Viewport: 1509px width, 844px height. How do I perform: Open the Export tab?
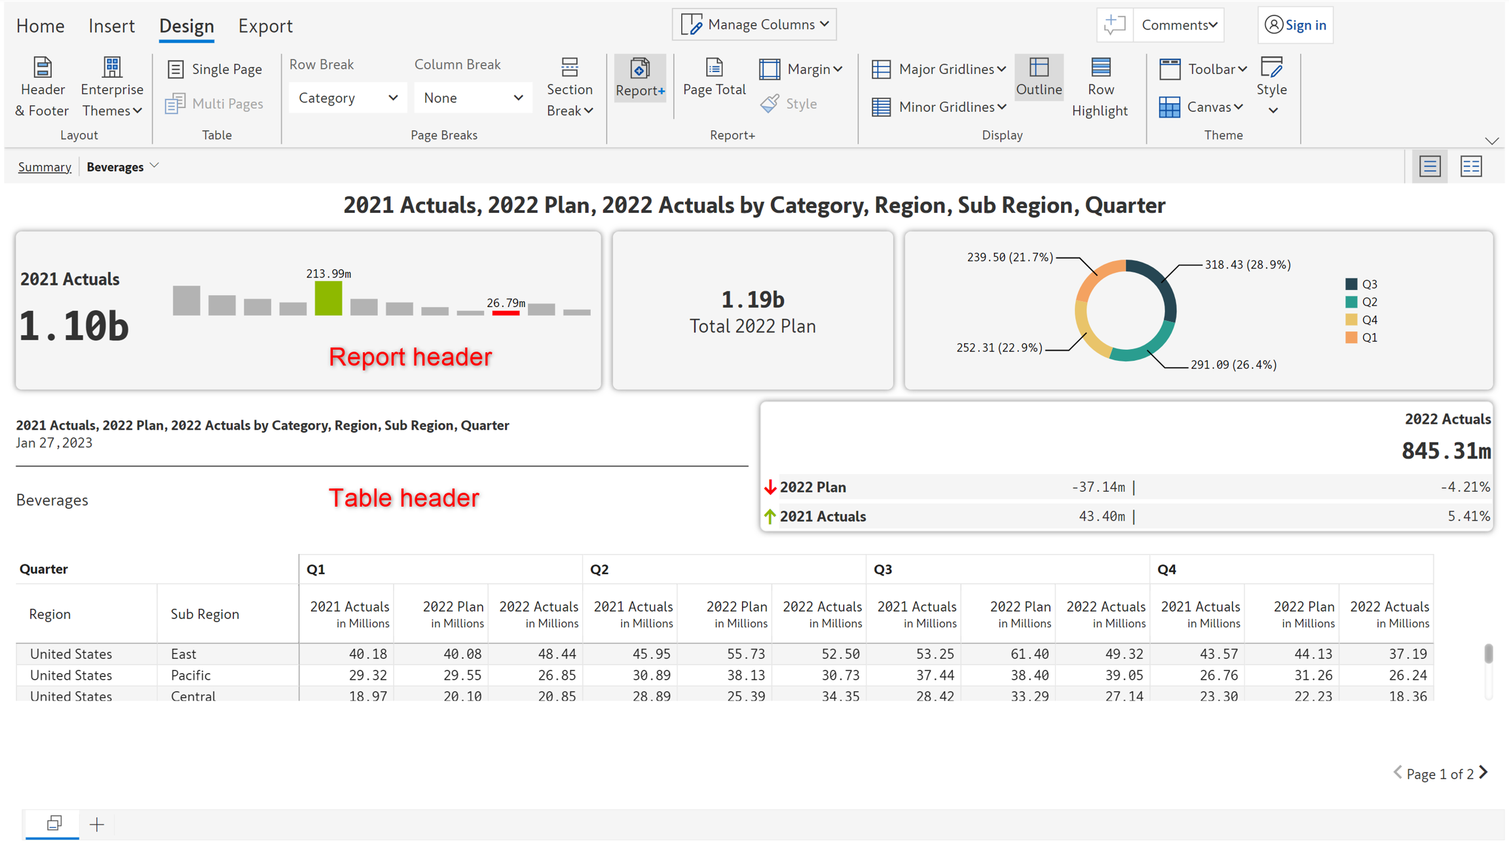pyautogui.click(x=265, y=26)
